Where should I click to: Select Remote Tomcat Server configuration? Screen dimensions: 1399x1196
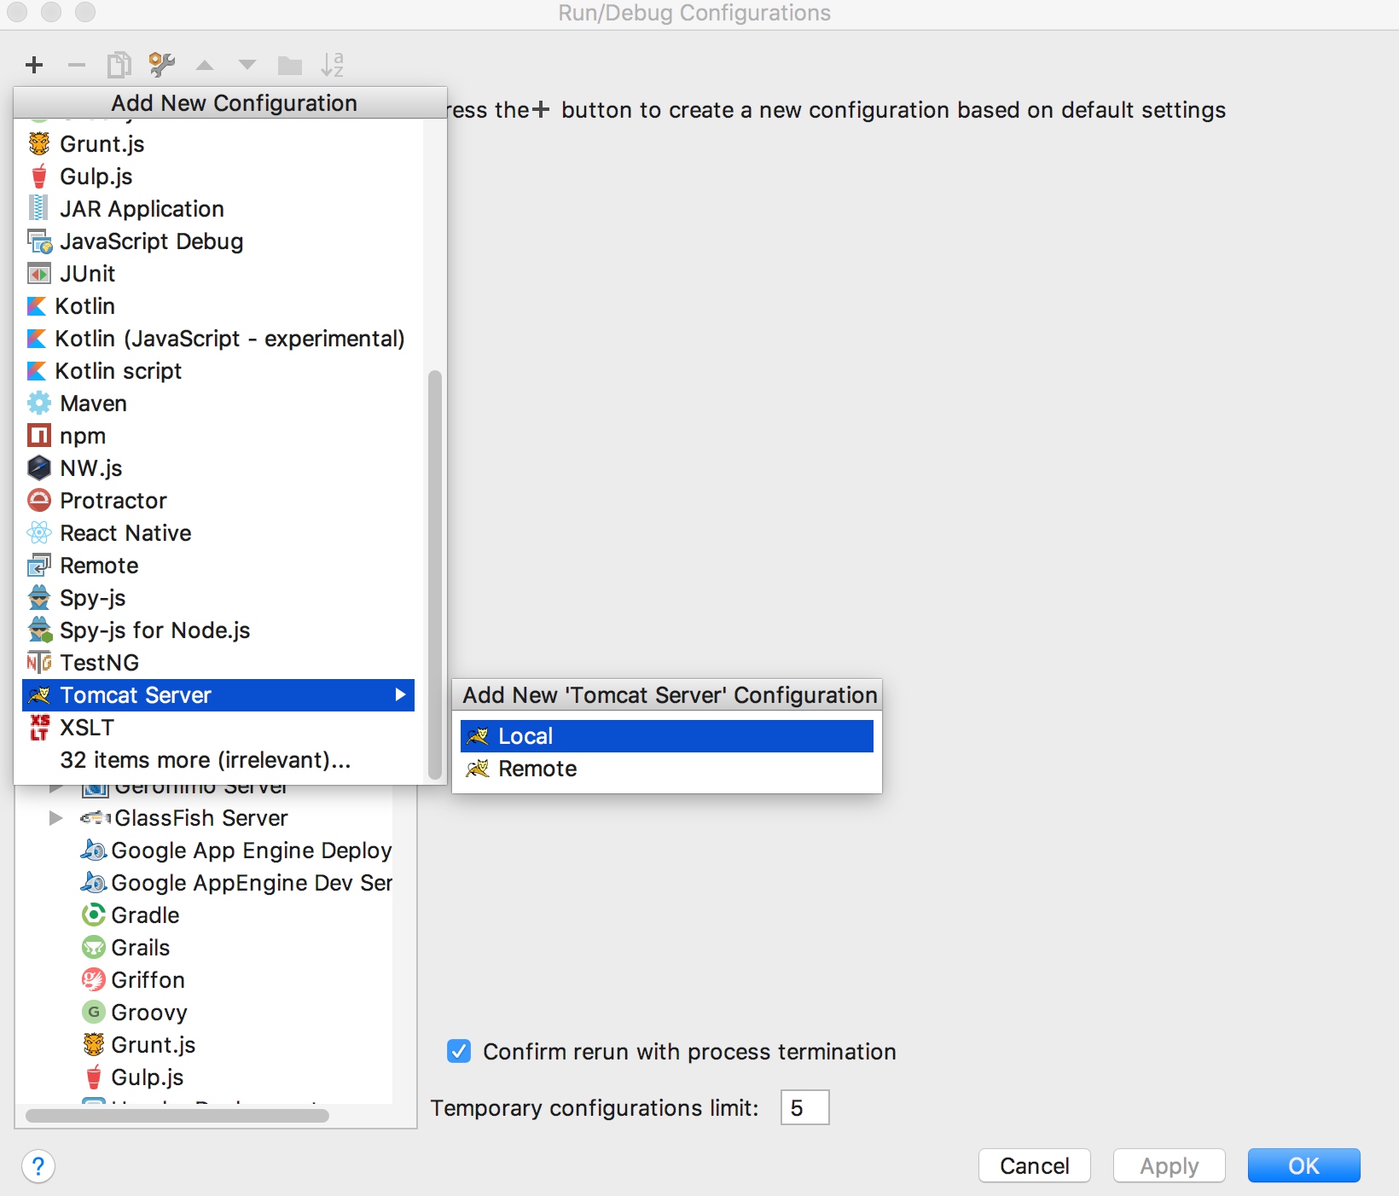(x=666, y=769)
